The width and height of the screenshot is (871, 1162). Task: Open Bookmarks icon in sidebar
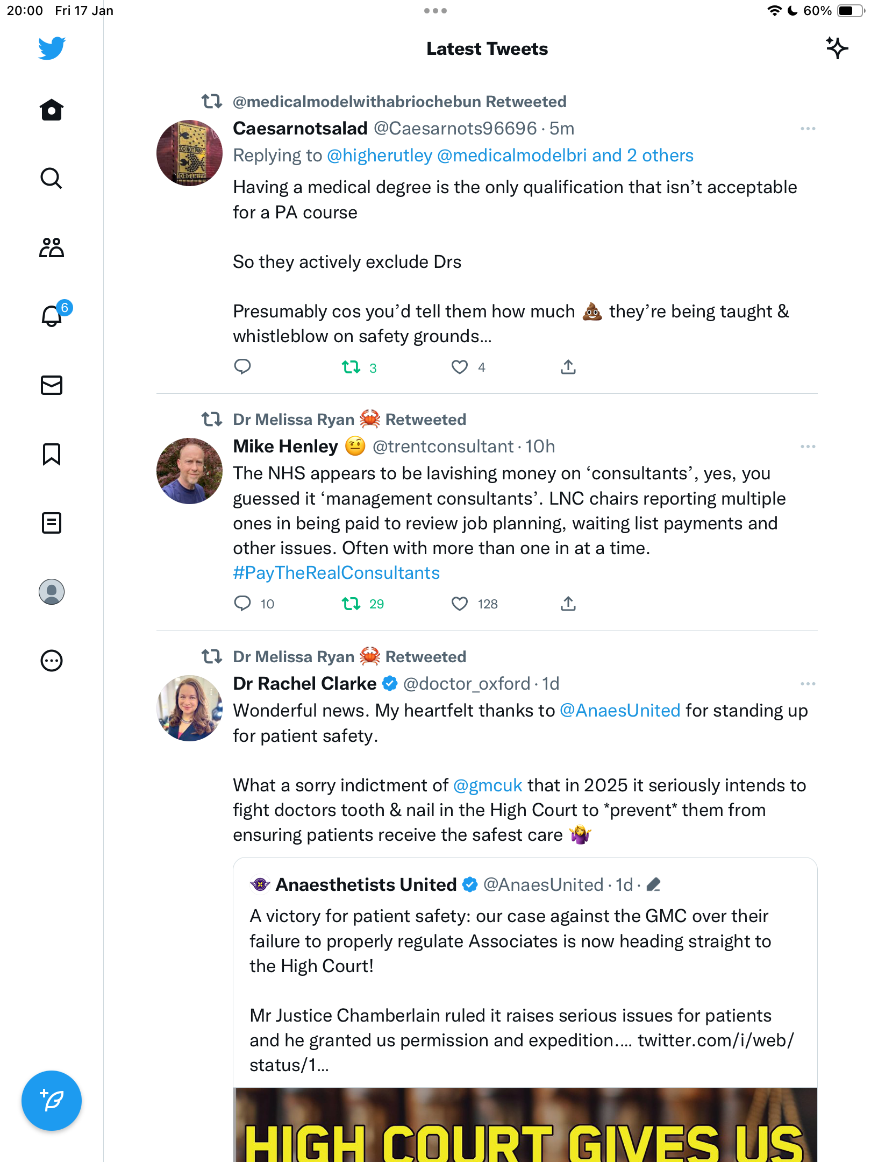(52, 454)
